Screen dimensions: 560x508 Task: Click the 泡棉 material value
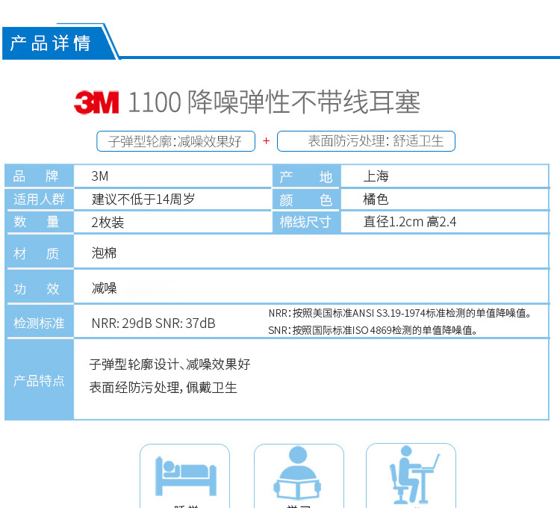[x=104, y=253]
